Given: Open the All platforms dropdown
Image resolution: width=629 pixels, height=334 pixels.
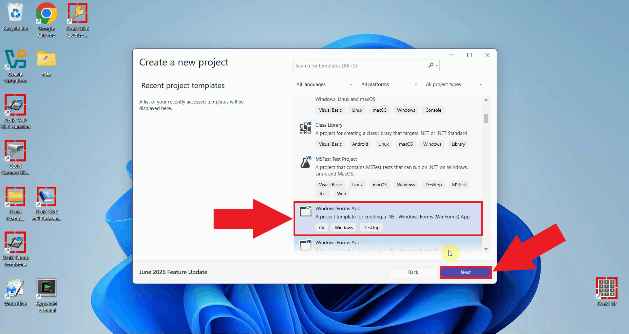Looking at the screenshot, I should pyautogui.click(x=389, y=84).
